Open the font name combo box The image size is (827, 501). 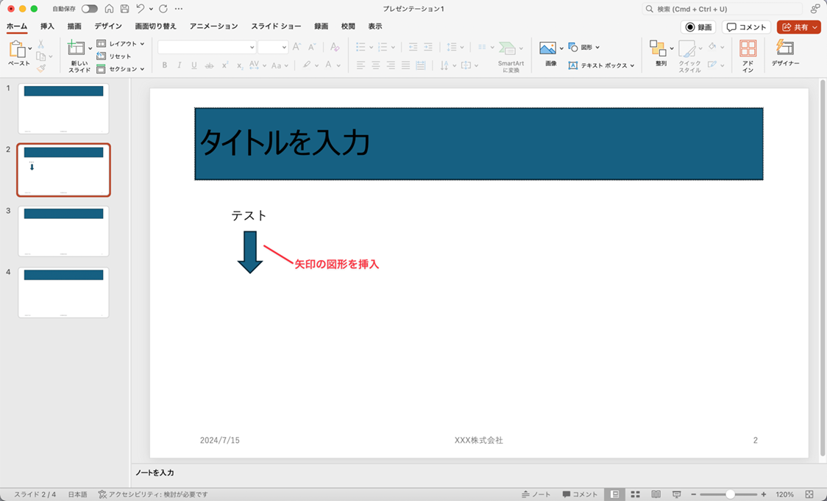[x=207, y=47]
